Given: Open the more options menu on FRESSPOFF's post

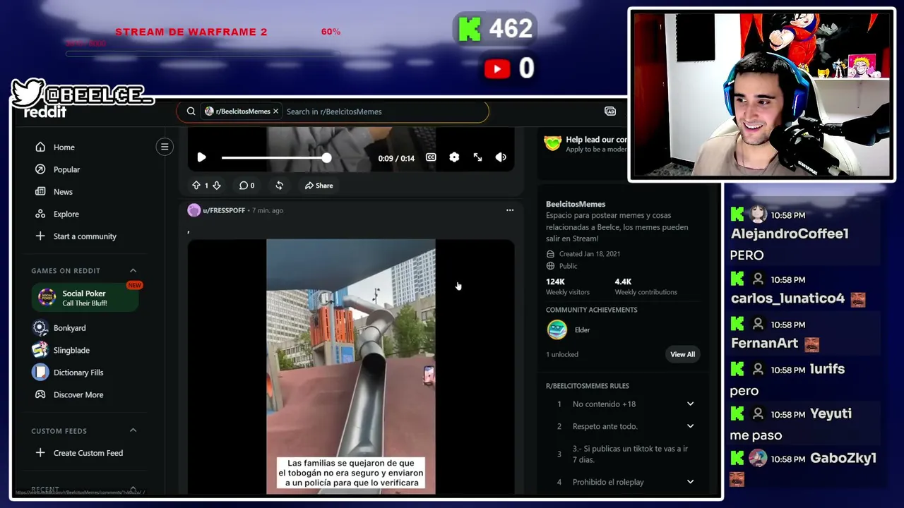Looking at the screenshot, I should coord(510,210).
